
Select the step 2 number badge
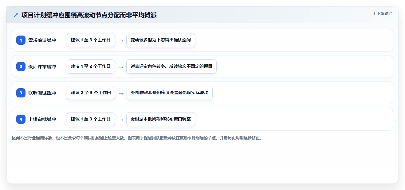pyautogui.click(x=21, y=66)
